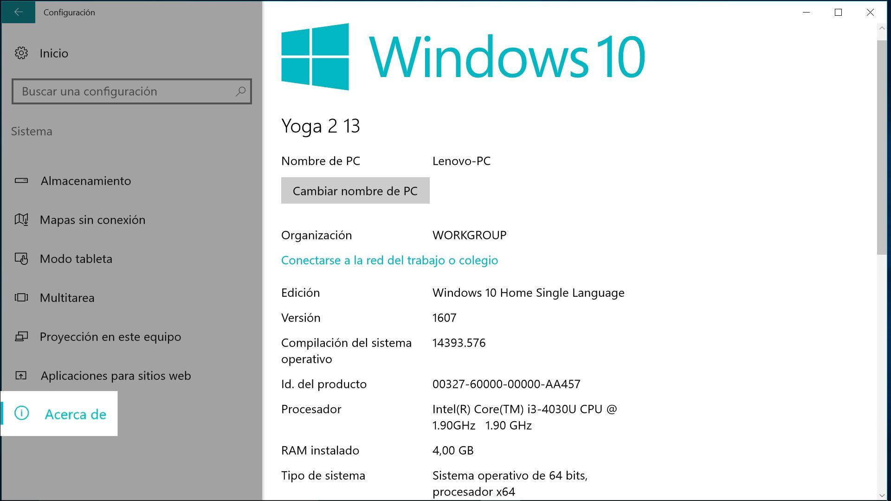The image size is (891, 501).
Task: Click the Almacenamiento drive icon
Action: 21,180
